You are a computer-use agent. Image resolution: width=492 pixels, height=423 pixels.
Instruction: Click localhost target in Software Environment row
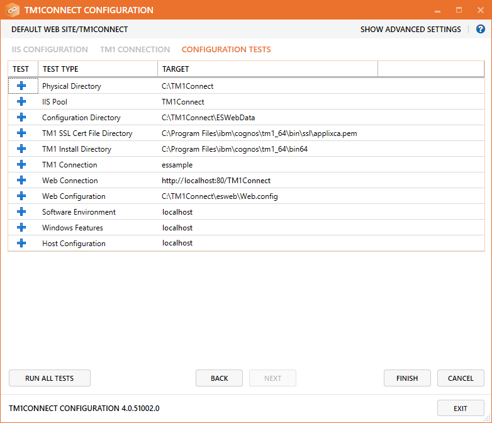point(177,212)
